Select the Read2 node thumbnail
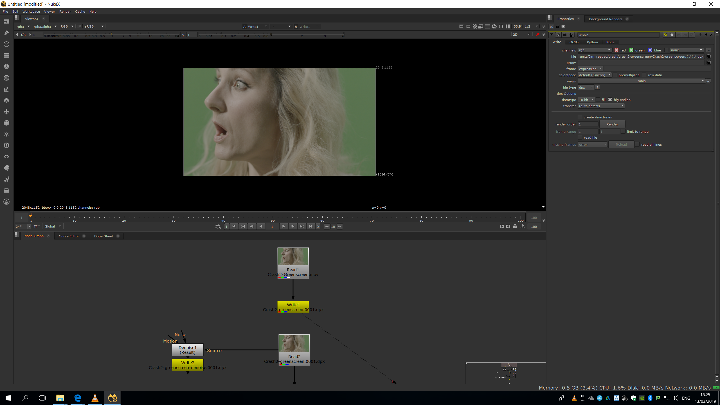Viewport: 720px width, 405px height. [294, 344]
